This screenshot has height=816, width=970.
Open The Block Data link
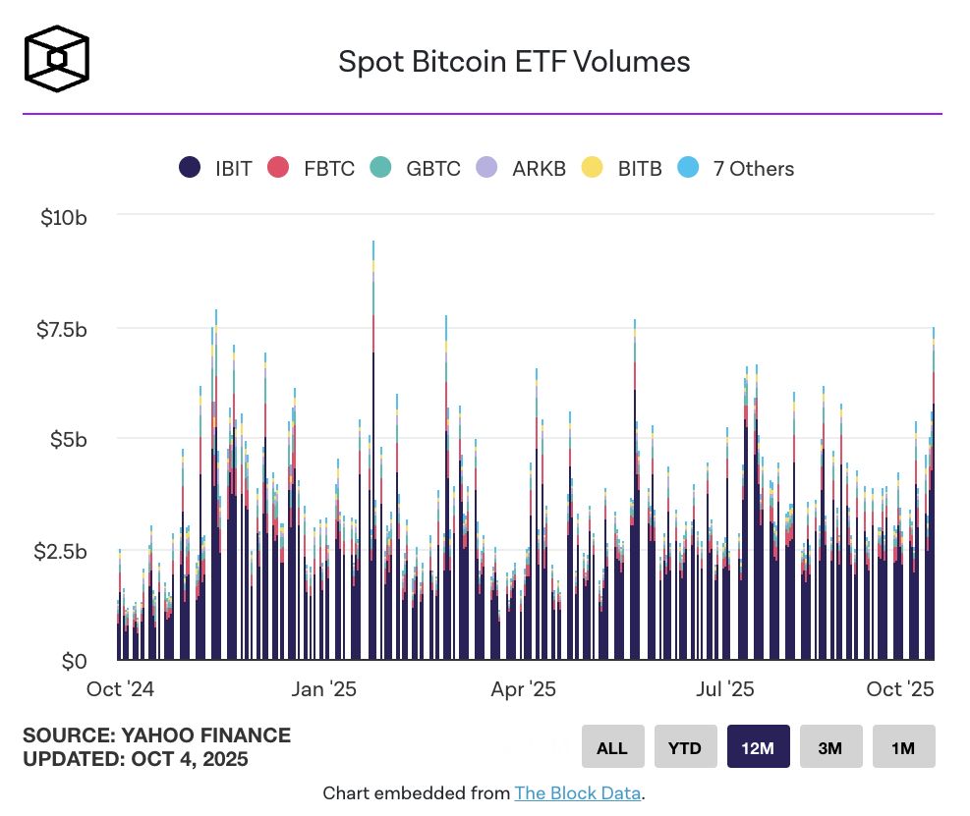(578, 792)
